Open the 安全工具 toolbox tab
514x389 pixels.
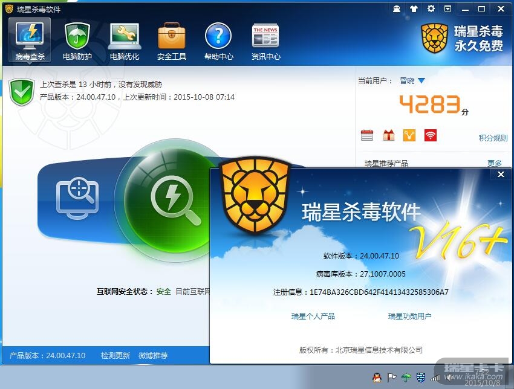coord(172,40)
